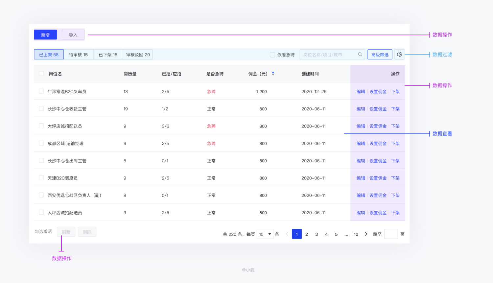The image size is (493, 283).
Task: Click the 新增 button
Action: 45,35
